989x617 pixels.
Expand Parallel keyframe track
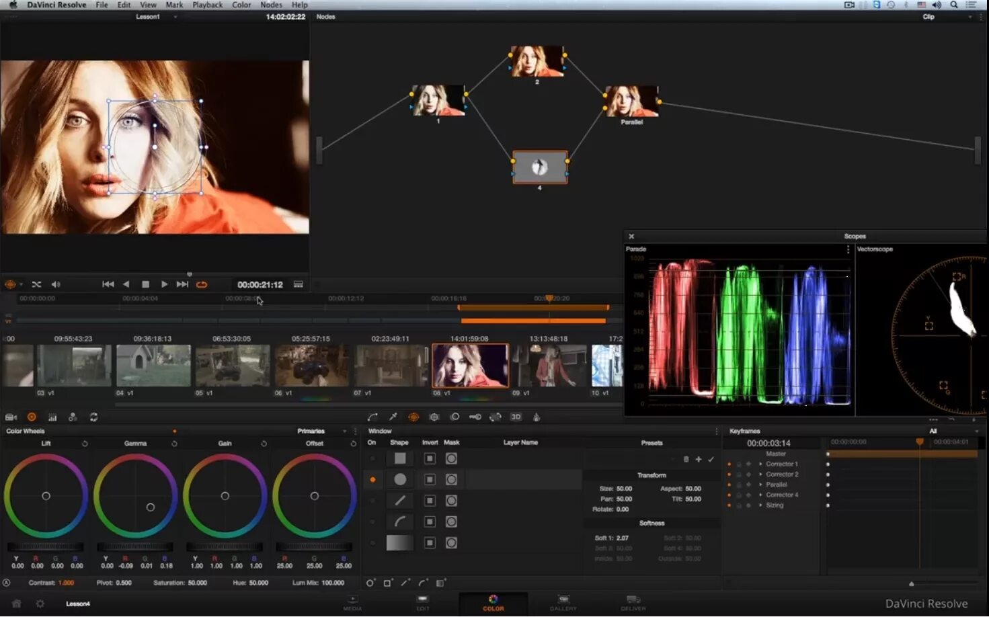click(x=761, y=485)
